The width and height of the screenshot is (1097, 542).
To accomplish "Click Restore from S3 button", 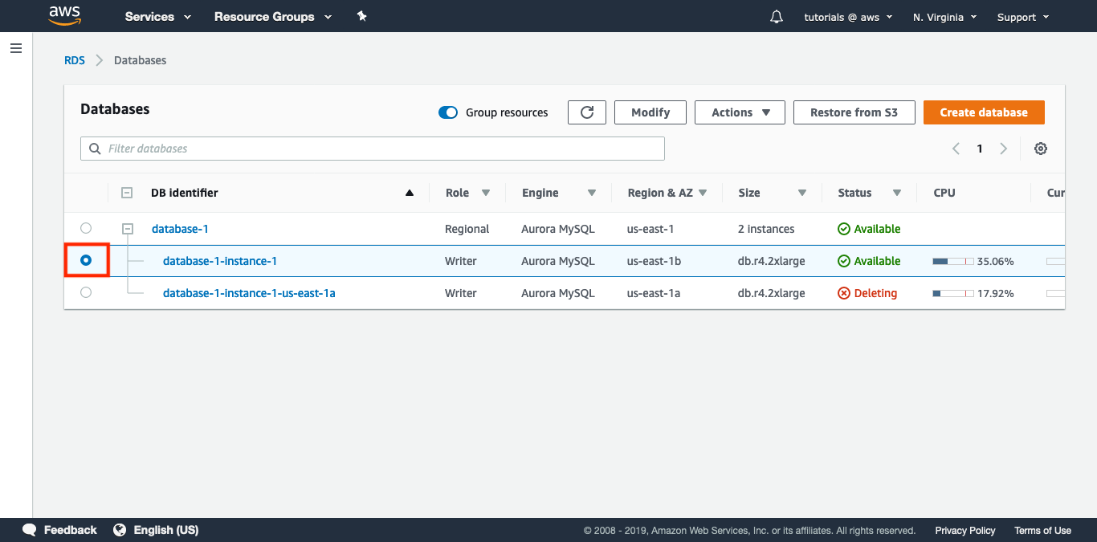I will [854, 112].
